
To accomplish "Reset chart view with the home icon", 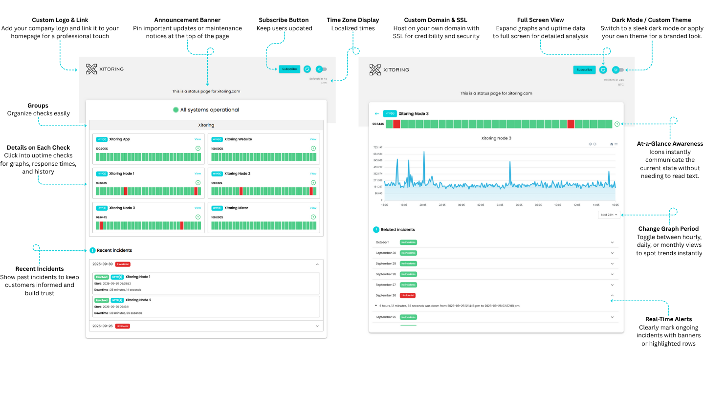I will (x=612, y=144).
